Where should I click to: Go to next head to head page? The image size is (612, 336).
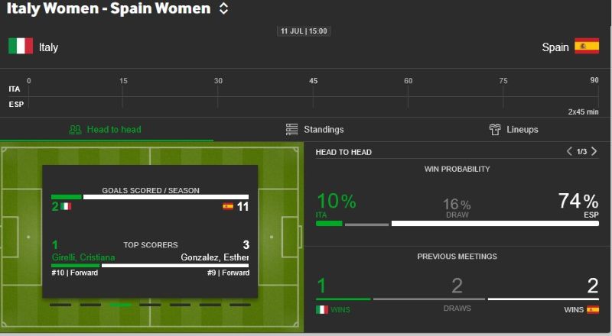(594, 152)
